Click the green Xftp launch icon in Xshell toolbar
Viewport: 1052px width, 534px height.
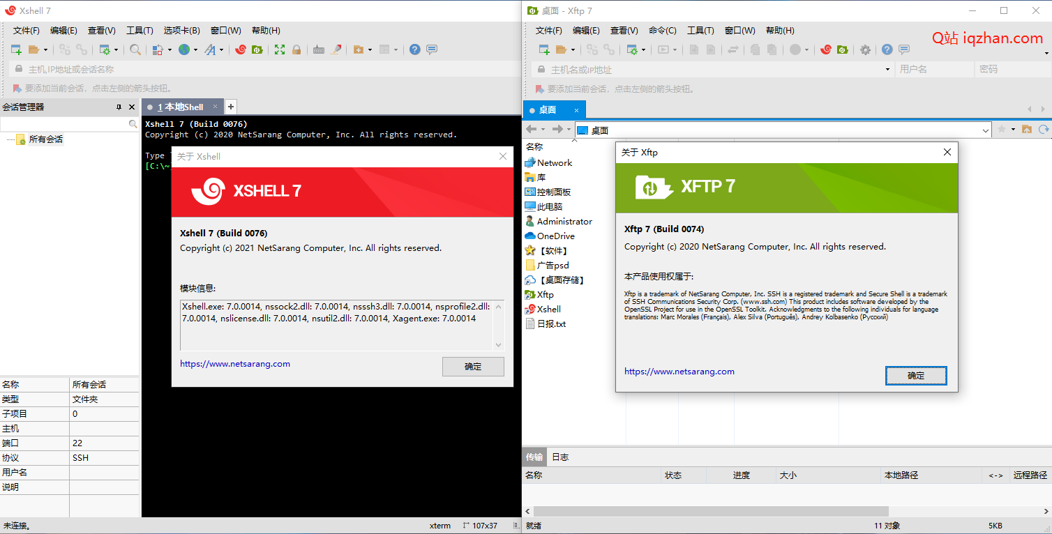[x=257, y=49]
